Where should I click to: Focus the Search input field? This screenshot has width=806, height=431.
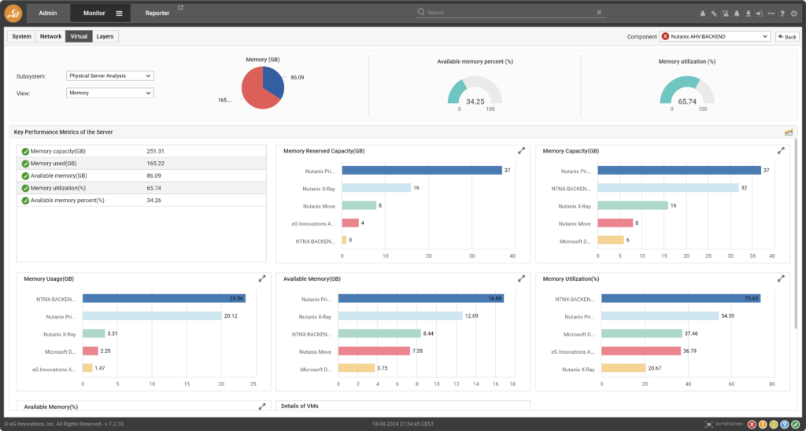[512, 13]
